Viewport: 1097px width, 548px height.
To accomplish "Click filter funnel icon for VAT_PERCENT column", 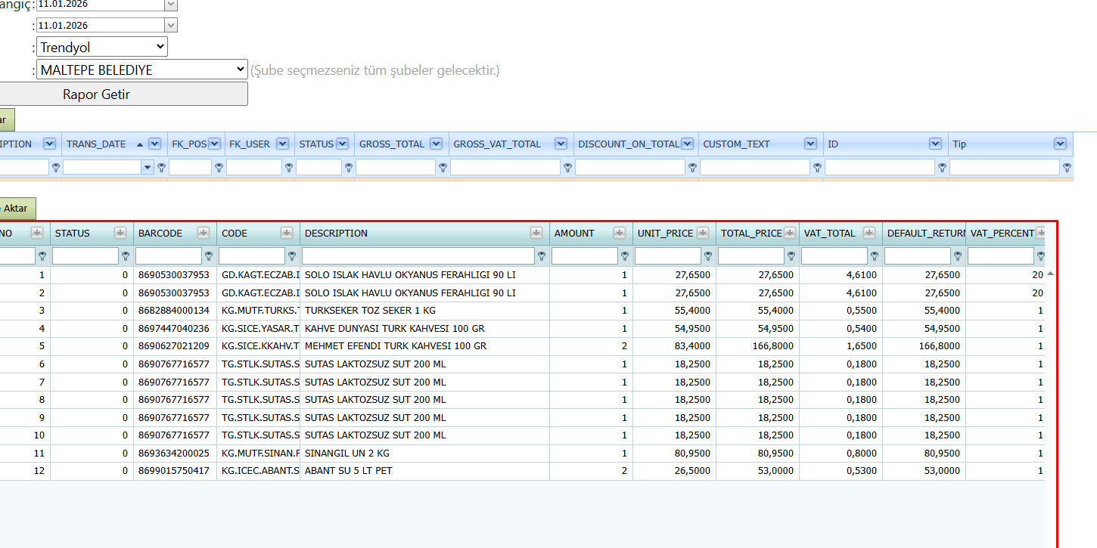I will (1041, 256).
